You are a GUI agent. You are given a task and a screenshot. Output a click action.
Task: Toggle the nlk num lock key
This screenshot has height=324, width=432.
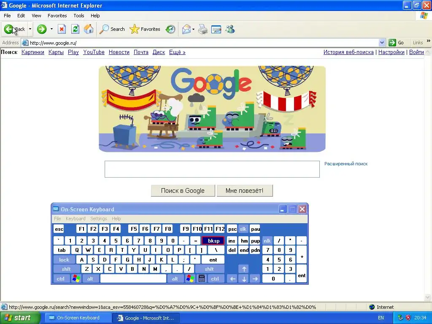click(267, 240)
